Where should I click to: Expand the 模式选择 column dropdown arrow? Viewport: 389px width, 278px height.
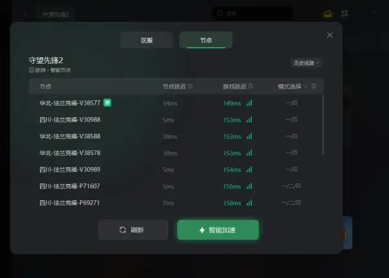(x=306, y=86)
